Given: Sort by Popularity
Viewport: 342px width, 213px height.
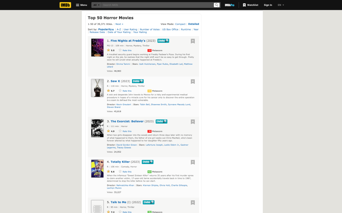Looking at the screenshot, I should [x=106, y=29].
